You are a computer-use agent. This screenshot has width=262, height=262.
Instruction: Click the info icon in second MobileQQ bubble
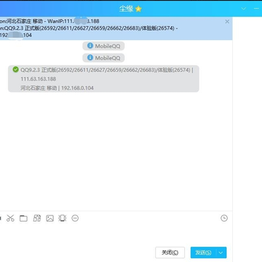click(x=90, y=57)
